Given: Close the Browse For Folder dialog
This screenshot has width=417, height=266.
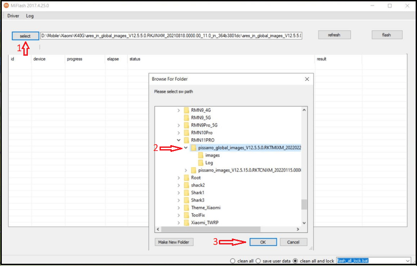Looking at the screenshot, I should click(307, 79).
